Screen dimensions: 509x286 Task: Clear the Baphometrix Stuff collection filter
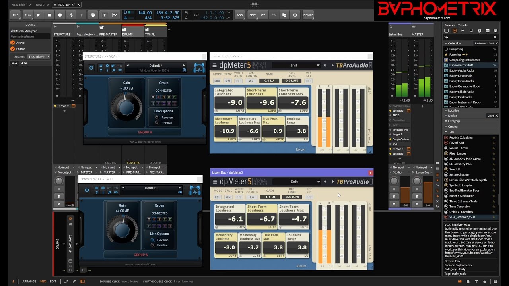point(496,43)
